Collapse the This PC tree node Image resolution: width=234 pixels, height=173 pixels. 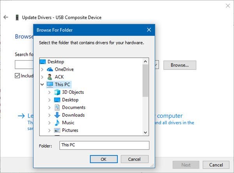(42, 85)
